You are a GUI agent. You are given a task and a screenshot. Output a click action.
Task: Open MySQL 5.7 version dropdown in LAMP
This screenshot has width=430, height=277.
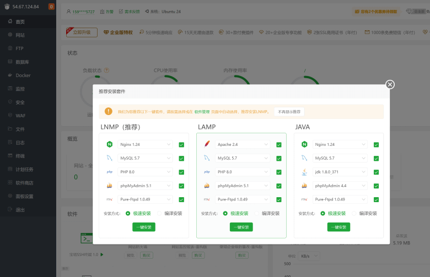243,158
